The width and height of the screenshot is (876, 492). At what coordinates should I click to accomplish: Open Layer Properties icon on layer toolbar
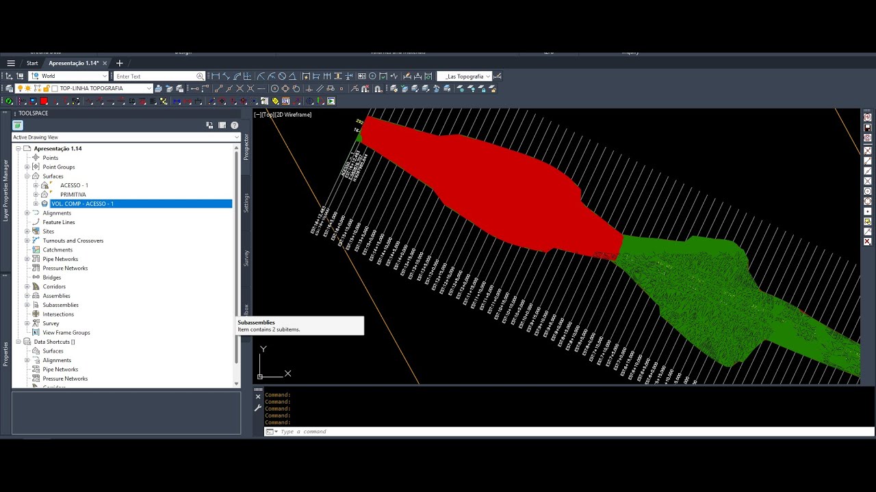pyautogui.click(x=9, y=88)
